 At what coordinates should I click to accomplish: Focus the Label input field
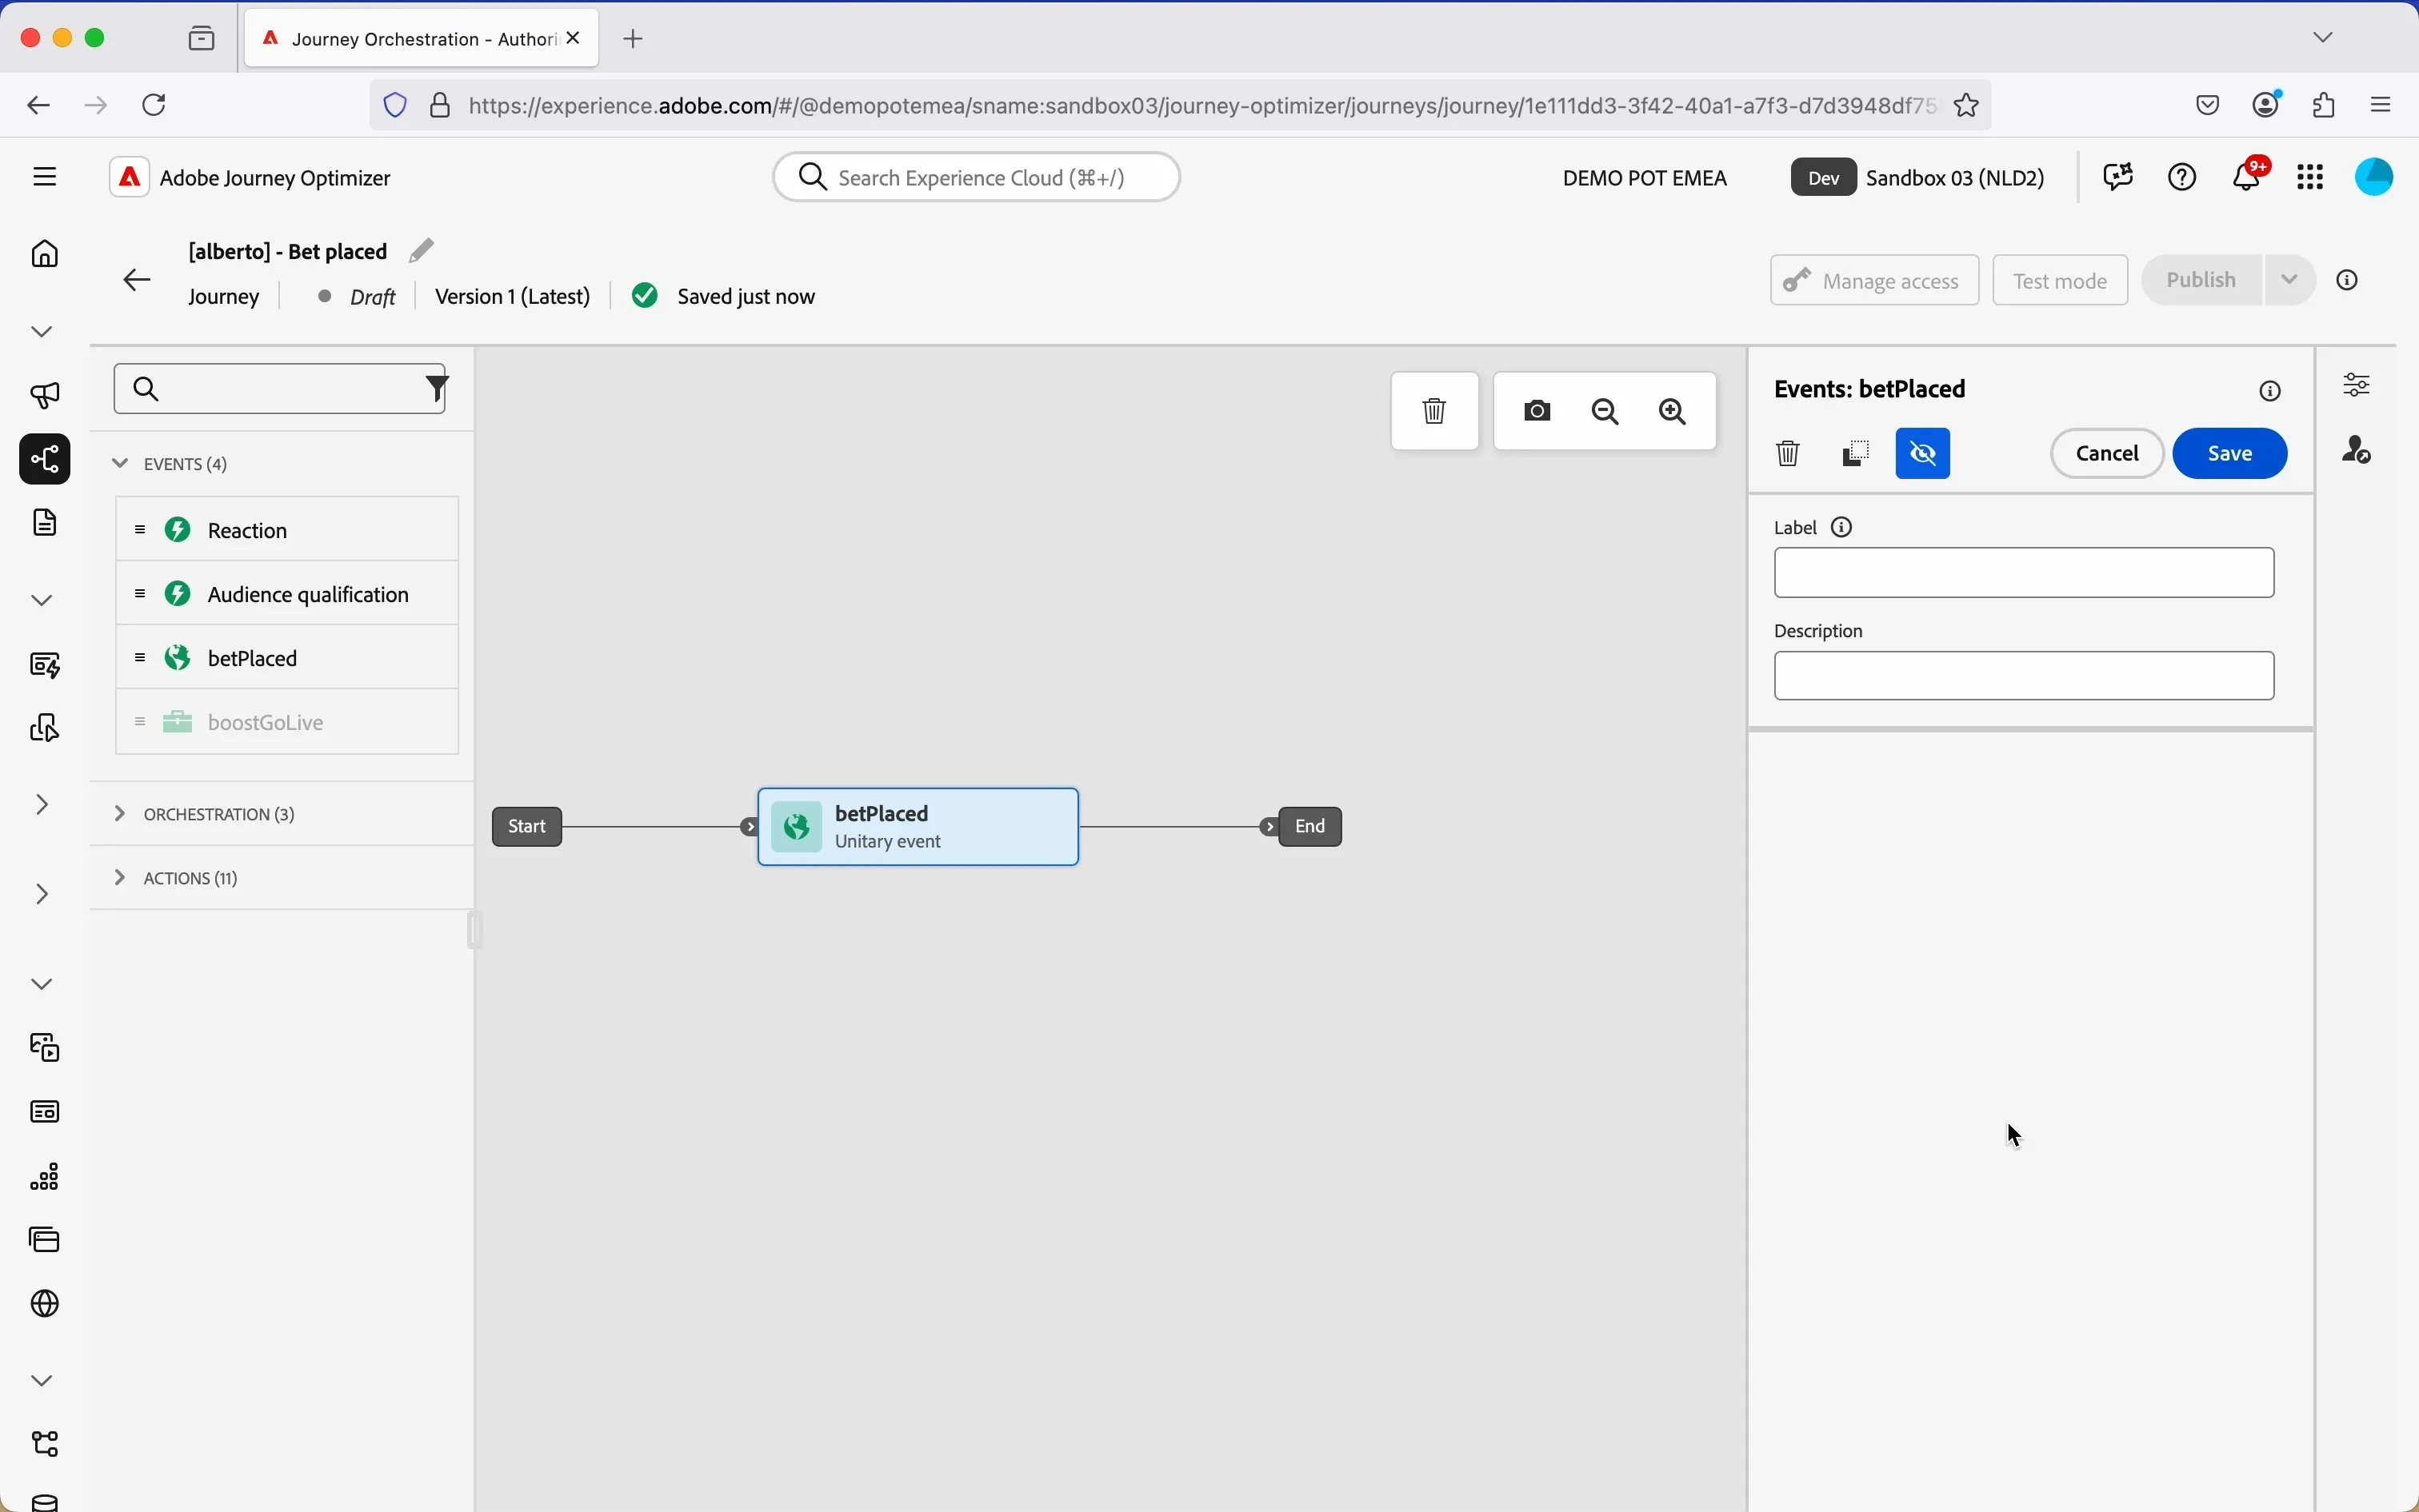(x=2023, y=573)
